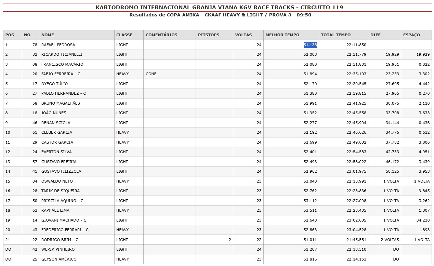Click driver name FRANCISCO MACÁRIO

(62, 64)
